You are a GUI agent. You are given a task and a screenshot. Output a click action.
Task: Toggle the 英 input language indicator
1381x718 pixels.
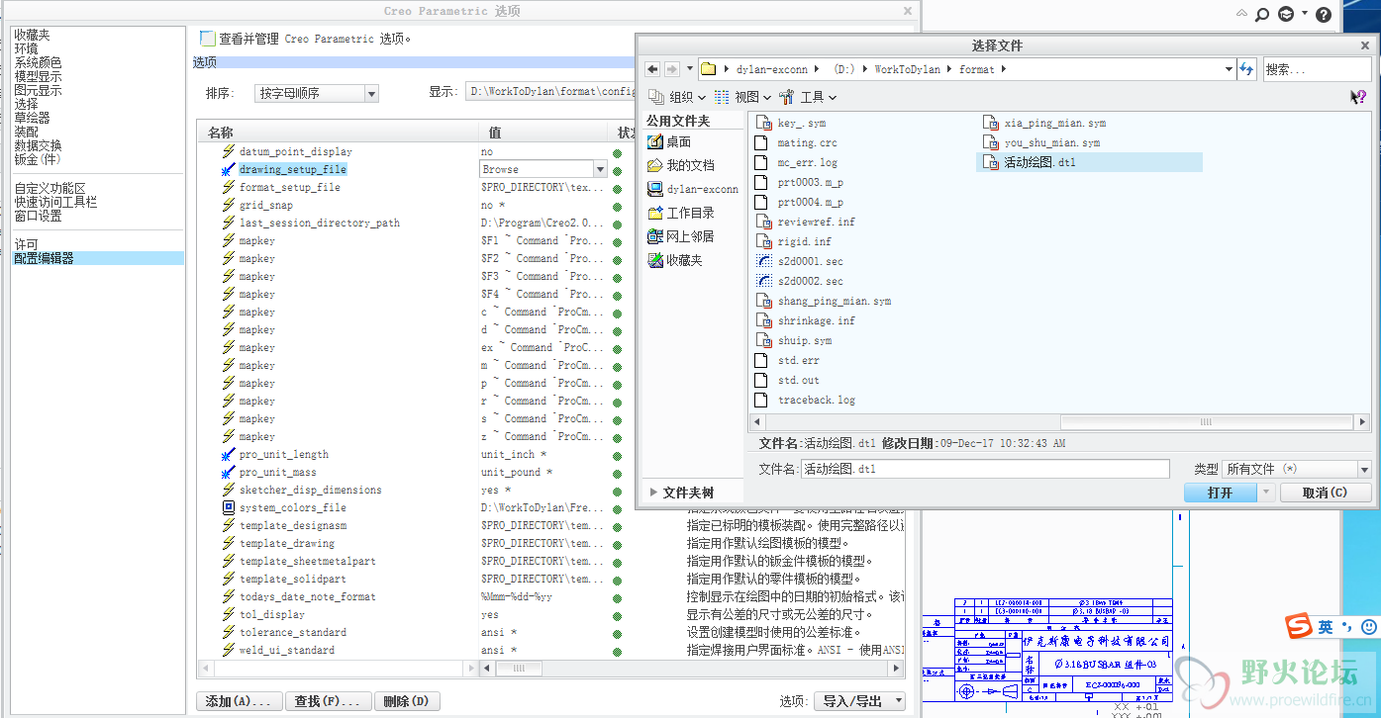tap(1325, 627)
